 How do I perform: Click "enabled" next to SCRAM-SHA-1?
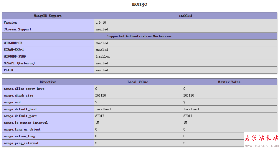(102, 50)
